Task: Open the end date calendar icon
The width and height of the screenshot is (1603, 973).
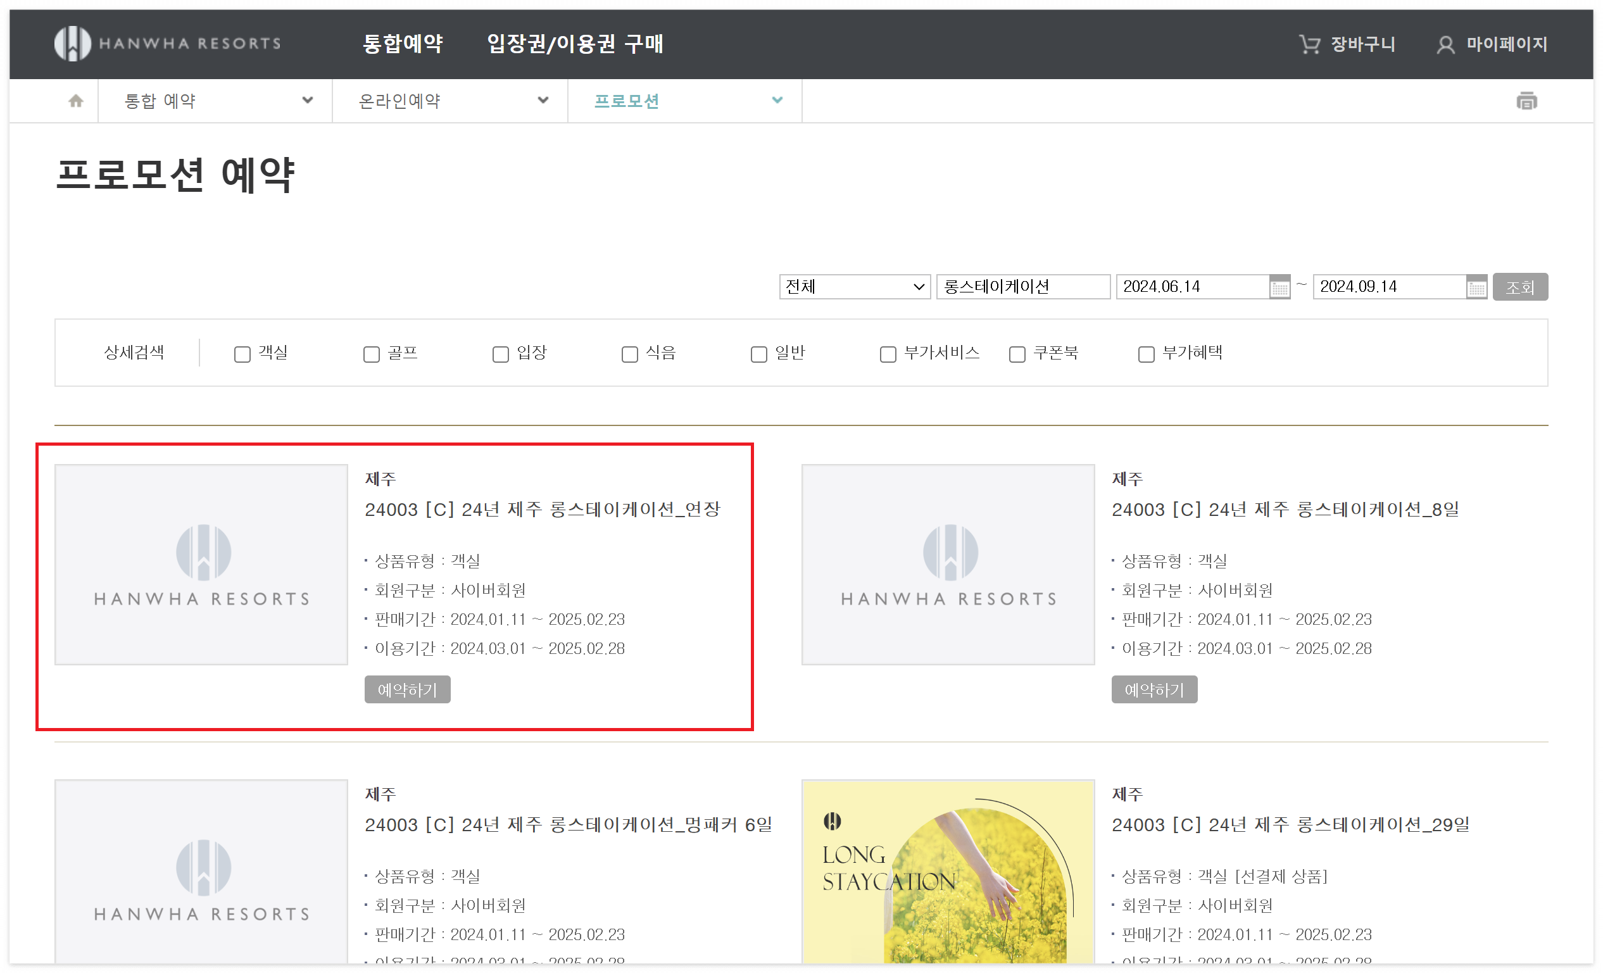Action: pyautogui.click(x=1476, y=287)
